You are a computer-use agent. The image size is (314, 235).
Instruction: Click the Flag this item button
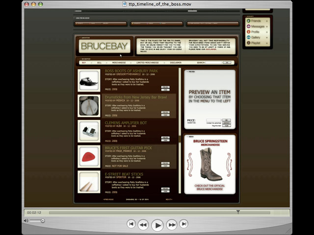(227, 126)
